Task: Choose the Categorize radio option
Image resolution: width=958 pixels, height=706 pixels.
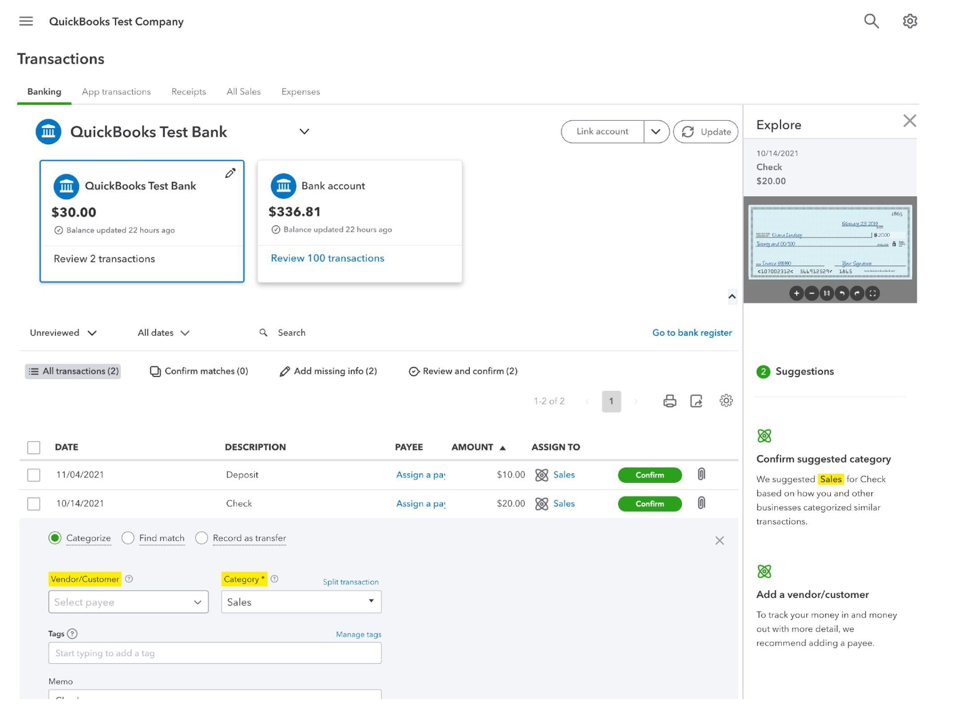Action: tap(55, 538)
